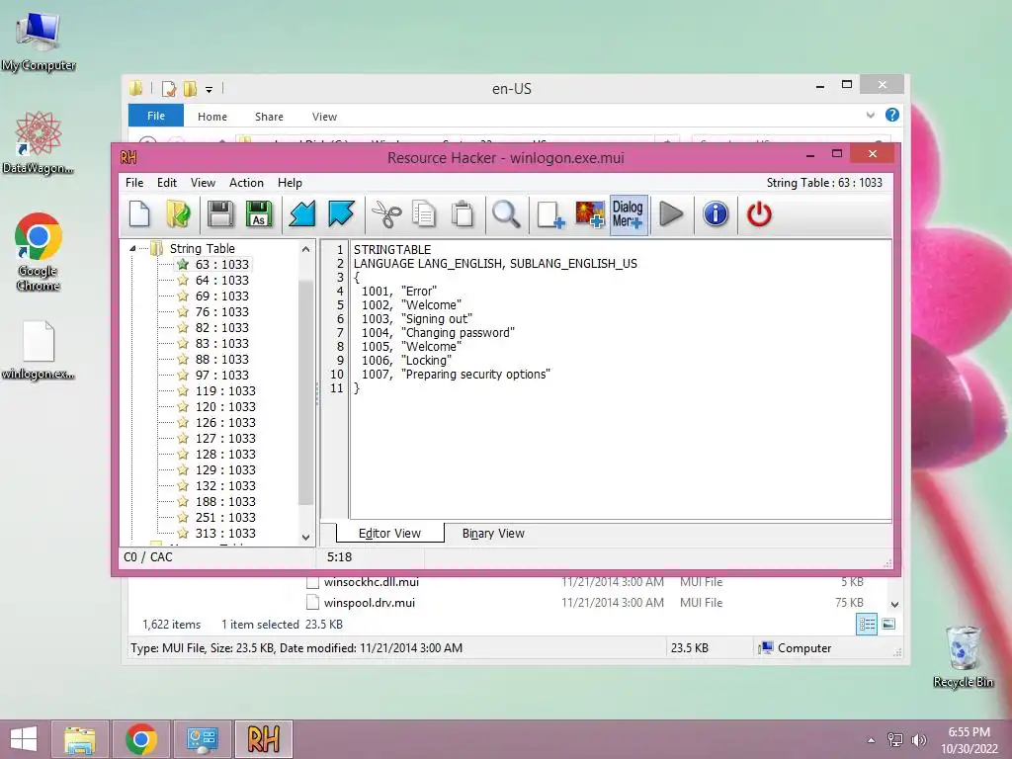Click the Explorer help question mark icon
The width and height of the screenshot is (1012, 759).
coord(892,115)
